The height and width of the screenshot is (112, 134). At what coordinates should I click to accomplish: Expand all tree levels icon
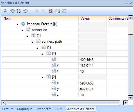[25, 11]
